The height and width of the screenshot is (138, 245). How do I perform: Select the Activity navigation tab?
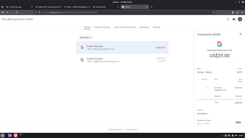[87, 27]
